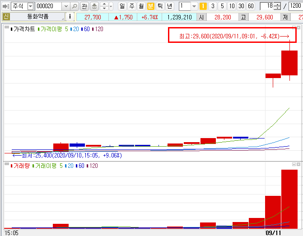Click the 15:05 time axis label
The height and width of the screenshot is (236, 303).
[x=12, y=233]
